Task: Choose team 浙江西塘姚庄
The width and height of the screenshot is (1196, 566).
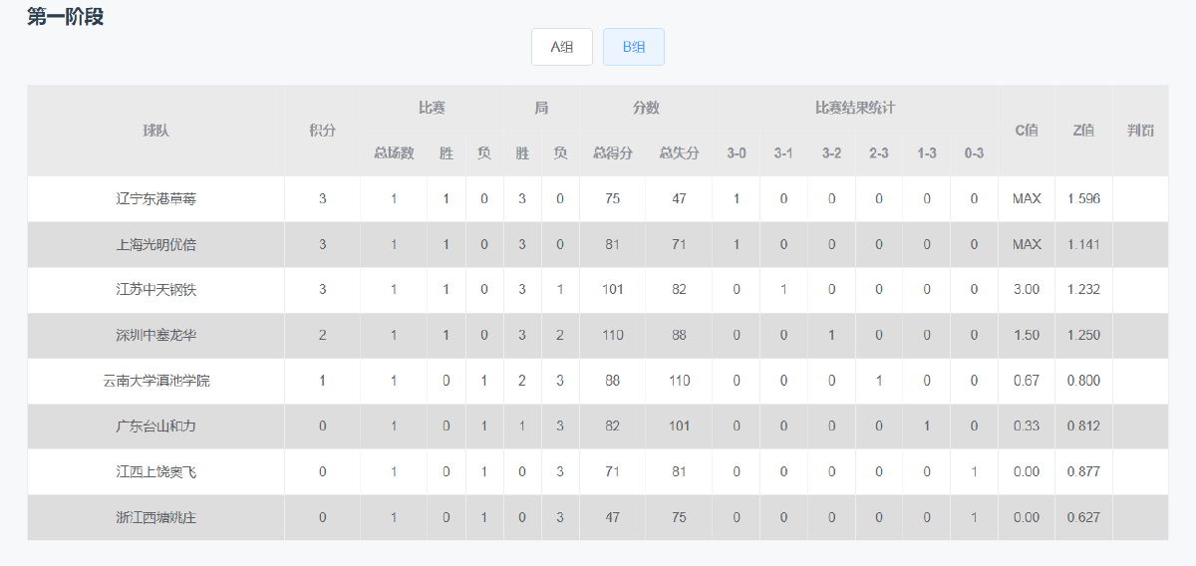Action: click(x=156, y=517)
